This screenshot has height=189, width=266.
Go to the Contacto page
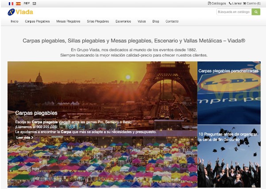pyautogui.click(x=172, y=21)
